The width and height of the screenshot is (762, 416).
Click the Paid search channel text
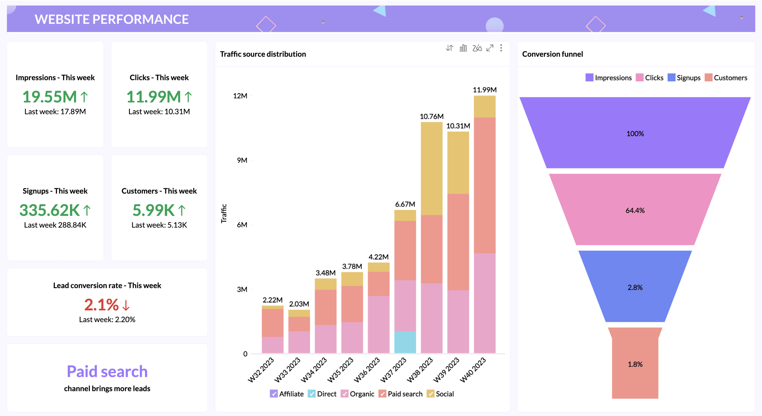pos(107,371)
